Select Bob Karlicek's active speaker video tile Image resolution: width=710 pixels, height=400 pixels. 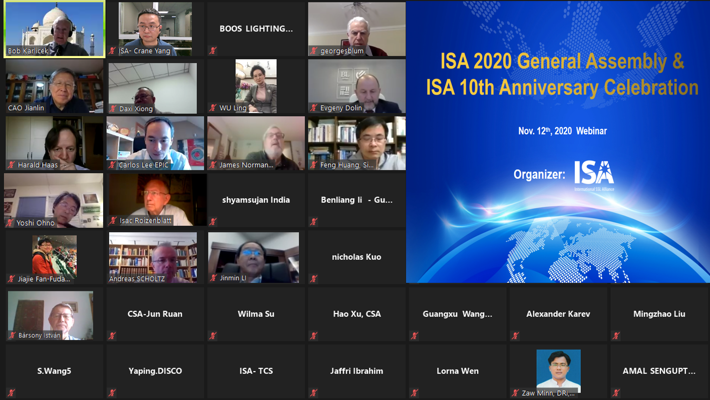click(x=54, y=29)
